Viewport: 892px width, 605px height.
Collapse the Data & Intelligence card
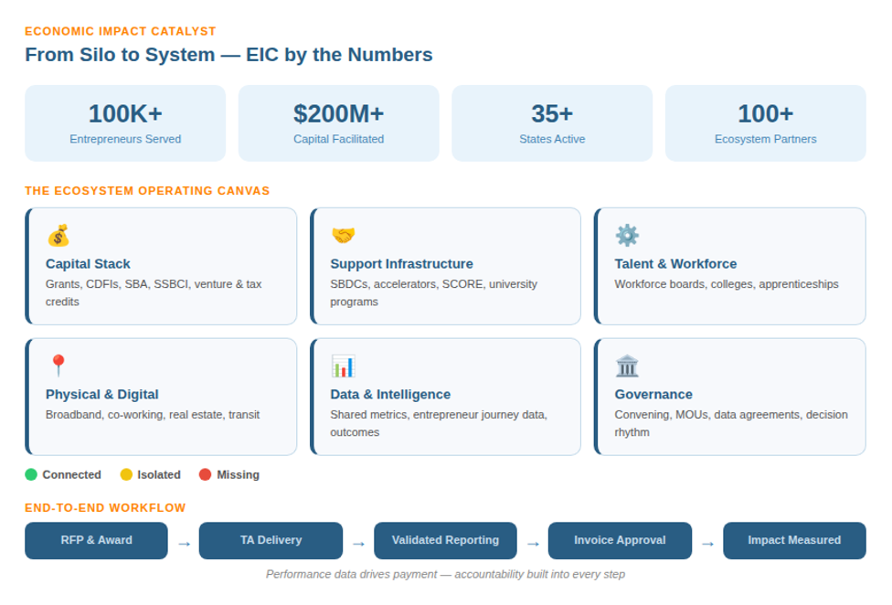[445, 397]
